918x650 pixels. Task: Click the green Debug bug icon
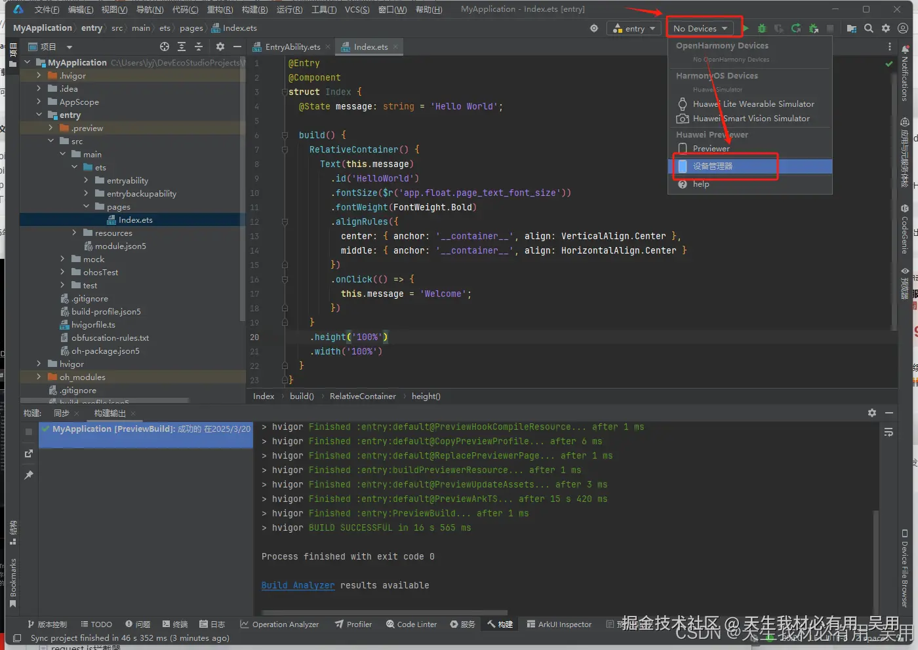pos(762,28)
